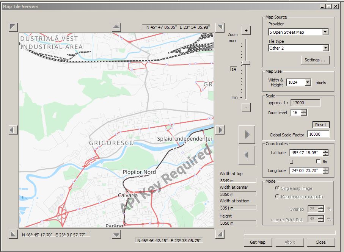Click the map preview image

tap(116, 130)
